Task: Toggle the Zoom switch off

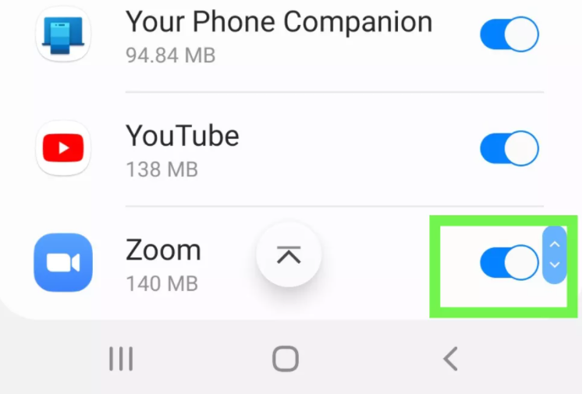Action: point(510,262)
